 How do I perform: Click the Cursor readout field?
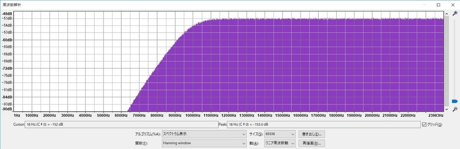(121, 124)
